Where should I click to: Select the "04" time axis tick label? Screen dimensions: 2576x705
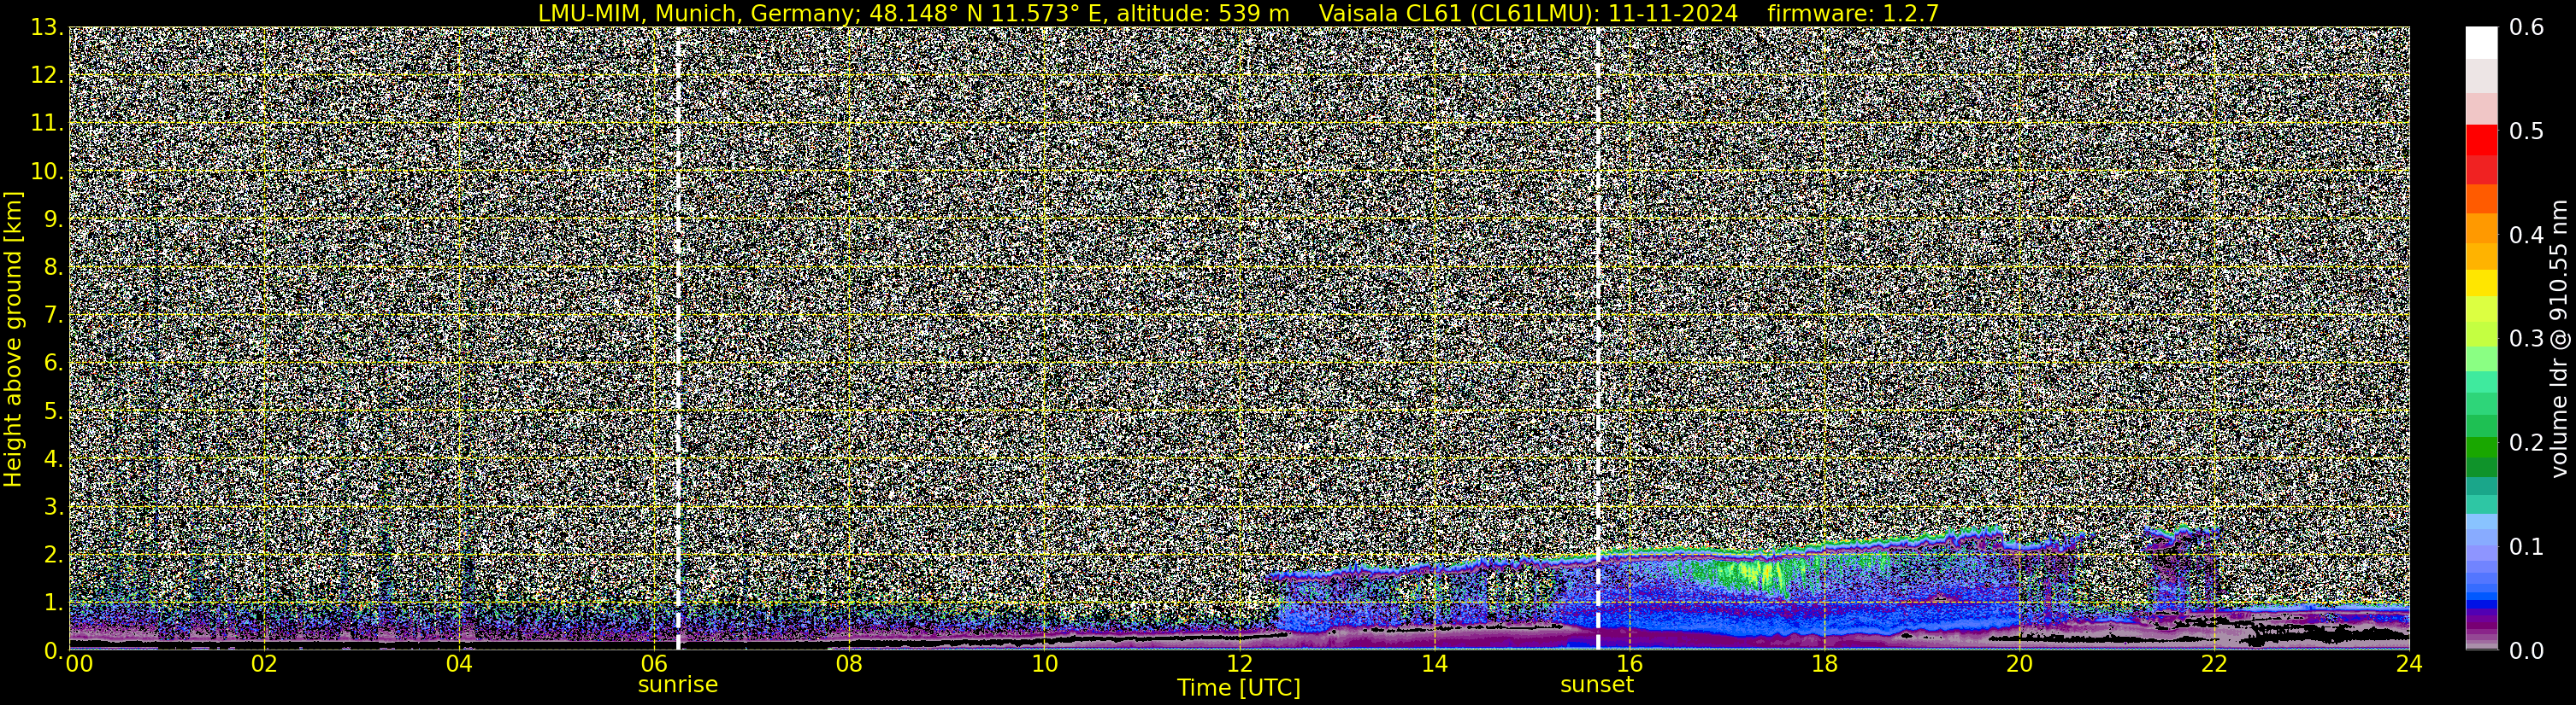click(x=459, y=664)
